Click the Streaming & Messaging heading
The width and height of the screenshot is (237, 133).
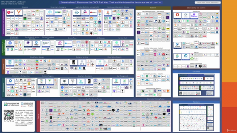coord(58,7)
